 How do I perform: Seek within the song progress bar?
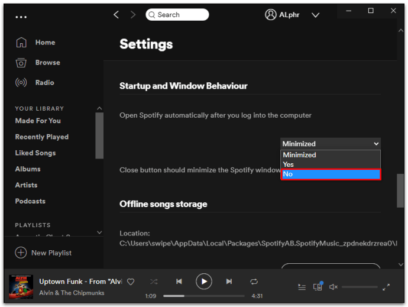click(x=204, y=296)
